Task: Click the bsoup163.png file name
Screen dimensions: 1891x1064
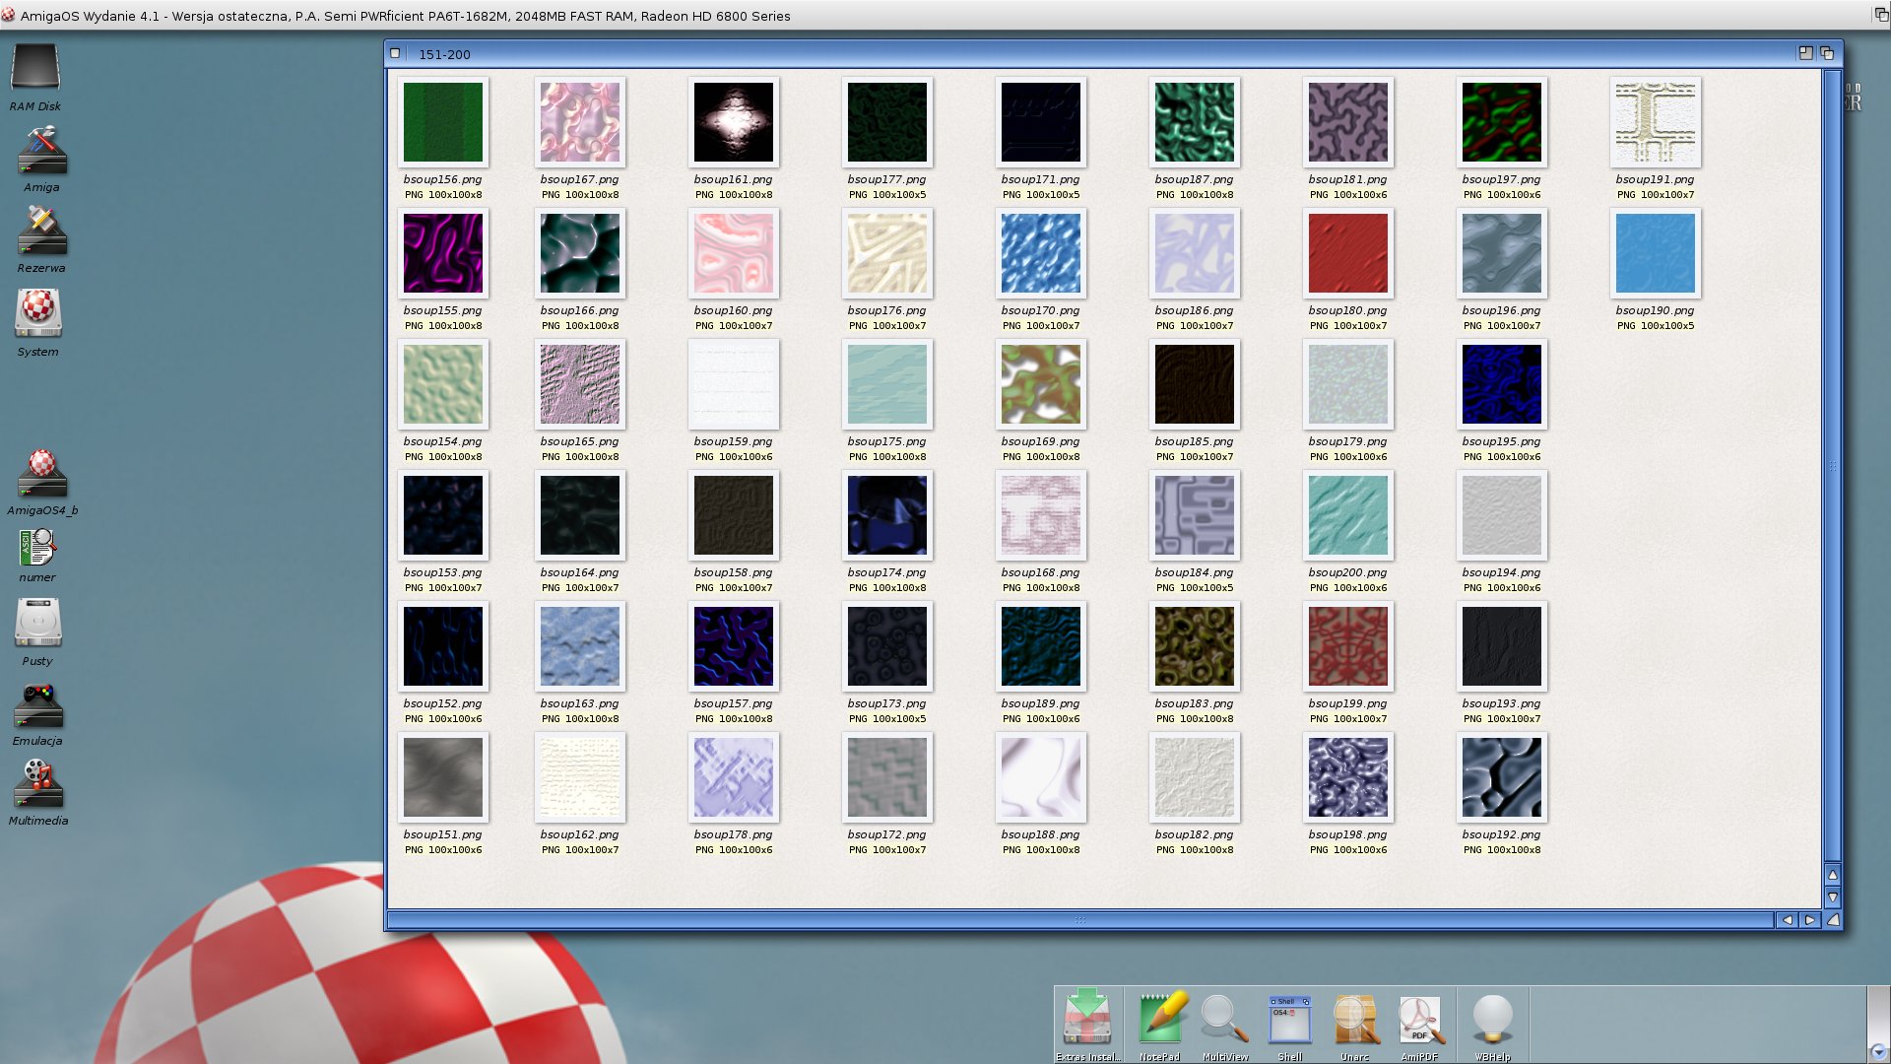Action: click(x=580, y=703)
